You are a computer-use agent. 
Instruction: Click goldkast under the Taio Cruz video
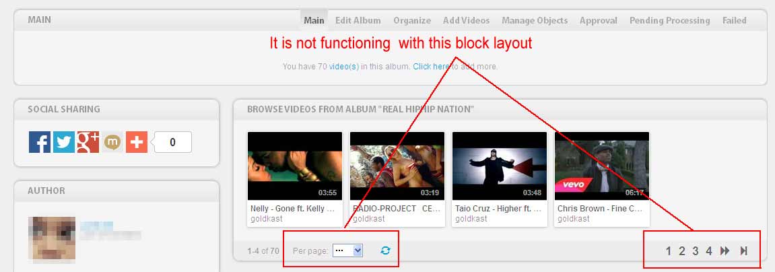coord(471,219)
